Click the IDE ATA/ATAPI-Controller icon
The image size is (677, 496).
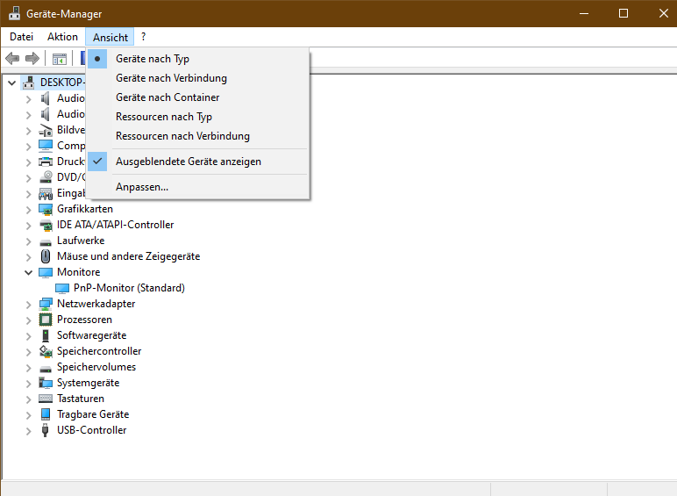coord(46,225)
